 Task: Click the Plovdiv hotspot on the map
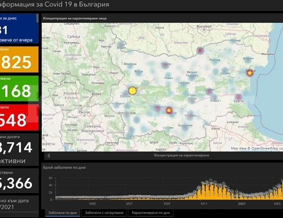click(x=169, y=110)
